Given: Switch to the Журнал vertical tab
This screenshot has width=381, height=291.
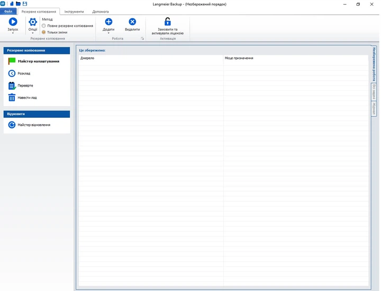Looking at the screenshot, I should [374, 109].
